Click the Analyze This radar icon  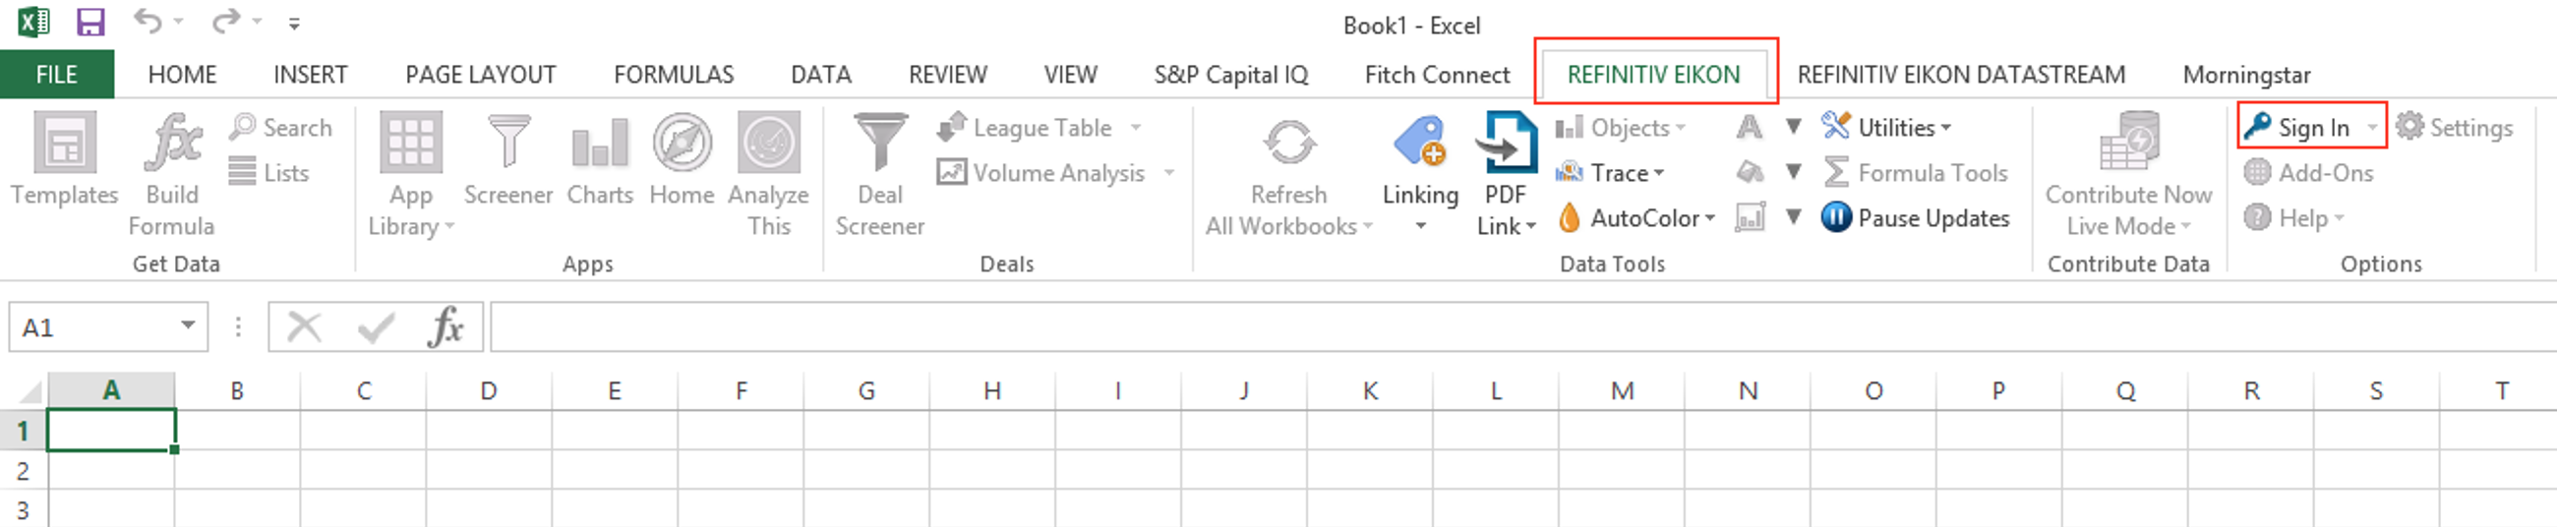click(768, 143)
